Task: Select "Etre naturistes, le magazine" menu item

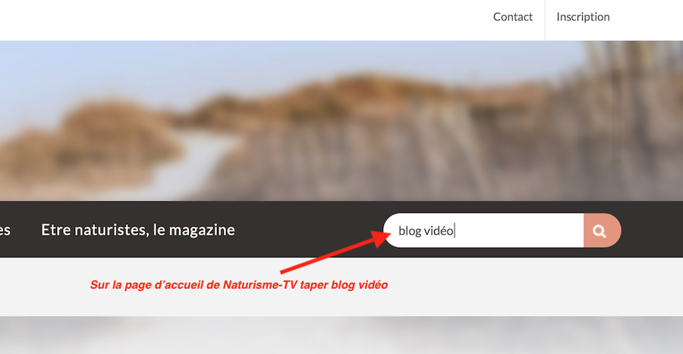Action: pos(137,229)
